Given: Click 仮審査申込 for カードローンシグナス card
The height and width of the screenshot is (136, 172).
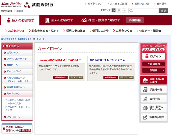Looking at the screenshot, I should coord(111,78).
